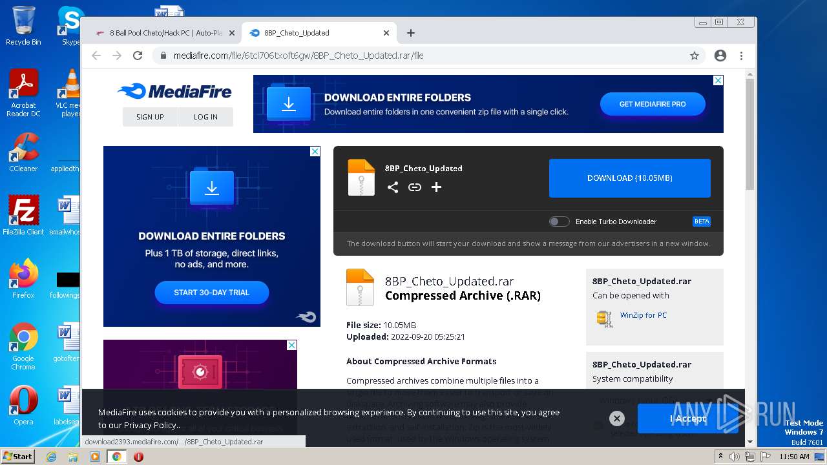The height and width of the screenshot is (465, 827).
Task: Select the 8BP_Cheto_Updated tab
Action: pos(319,33)
